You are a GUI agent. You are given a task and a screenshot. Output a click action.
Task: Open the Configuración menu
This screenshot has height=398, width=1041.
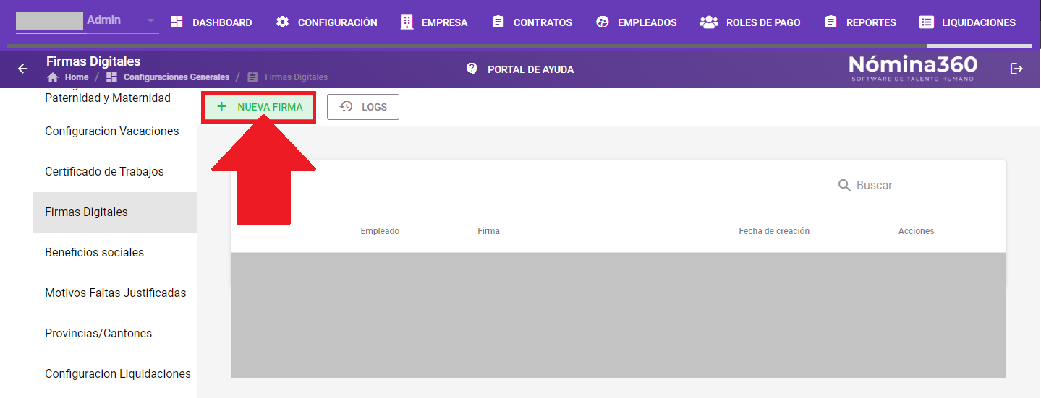coord(327,22)
